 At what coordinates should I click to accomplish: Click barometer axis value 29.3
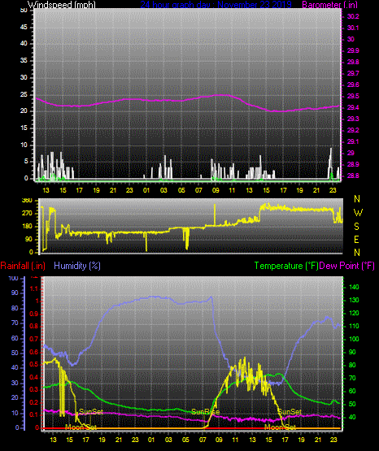pos(353,119)
